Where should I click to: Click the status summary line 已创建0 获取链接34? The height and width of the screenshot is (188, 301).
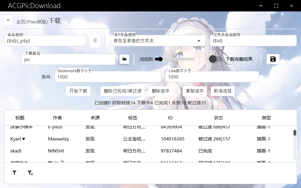(x=150, y=103)
